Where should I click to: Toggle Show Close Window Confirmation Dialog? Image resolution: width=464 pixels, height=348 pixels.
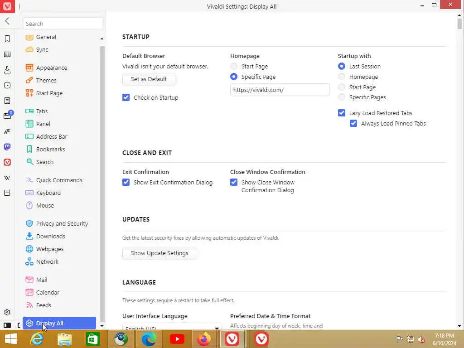tap(234, 182)
